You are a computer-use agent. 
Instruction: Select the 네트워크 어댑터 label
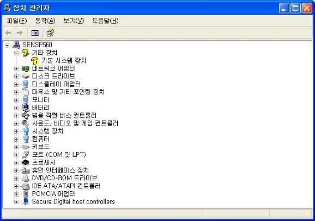point(53,68)
